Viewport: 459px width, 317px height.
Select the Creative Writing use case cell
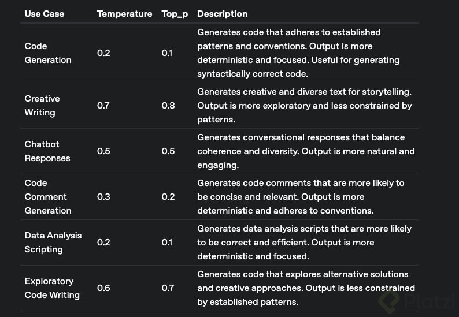pyautogui.click(x=42, y=106)
